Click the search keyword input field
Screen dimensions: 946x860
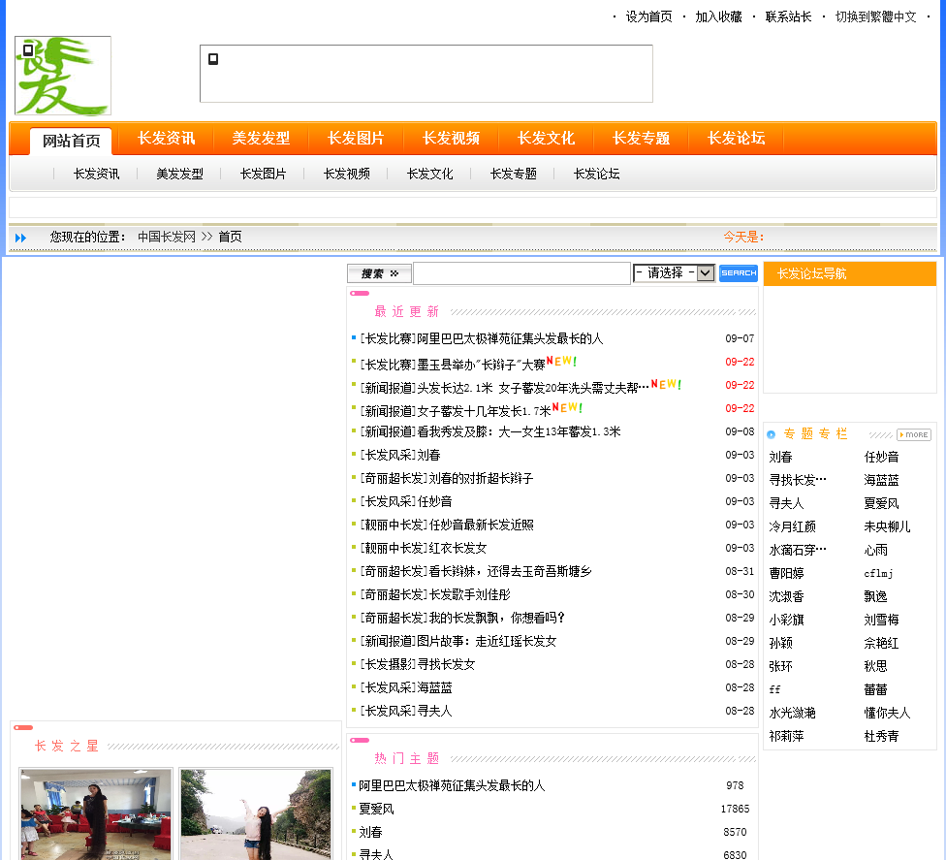click(521, 273)
